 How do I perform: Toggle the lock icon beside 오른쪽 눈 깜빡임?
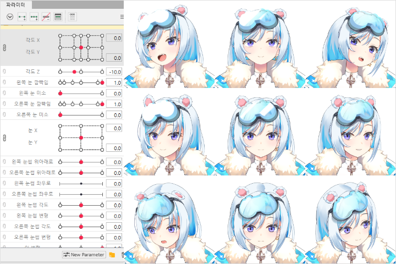pos(4,104)
